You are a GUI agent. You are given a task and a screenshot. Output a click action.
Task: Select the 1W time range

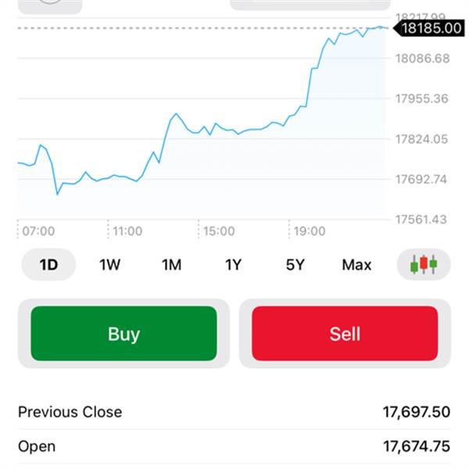(x=109, y=265)
